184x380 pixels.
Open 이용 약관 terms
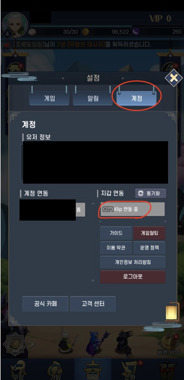point(116,248)
